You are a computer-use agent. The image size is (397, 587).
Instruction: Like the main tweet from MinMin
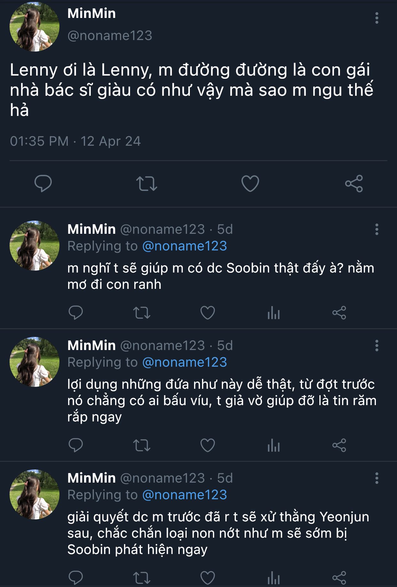click(x=250, y=183)
